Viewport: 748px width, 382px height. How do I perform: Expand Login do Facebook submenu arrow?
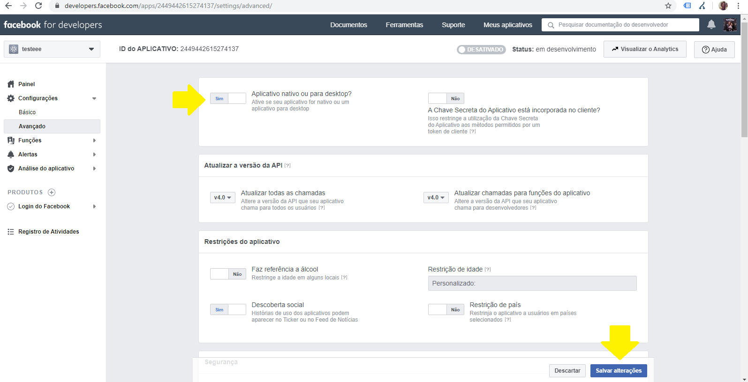click(94, 206)
